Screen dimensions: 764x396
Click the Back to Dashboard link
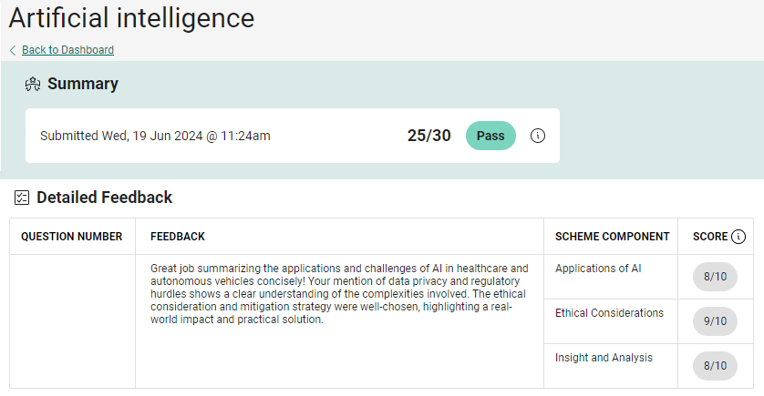click(67, 50)
